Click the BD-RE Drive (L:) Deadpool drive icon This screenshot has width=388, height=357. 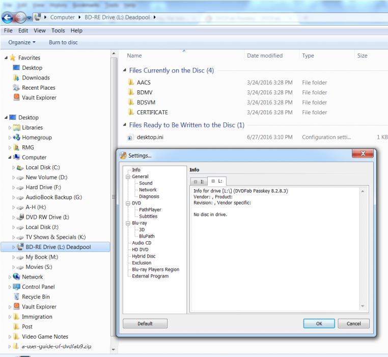pyautogui.click(x=21, y=247)
